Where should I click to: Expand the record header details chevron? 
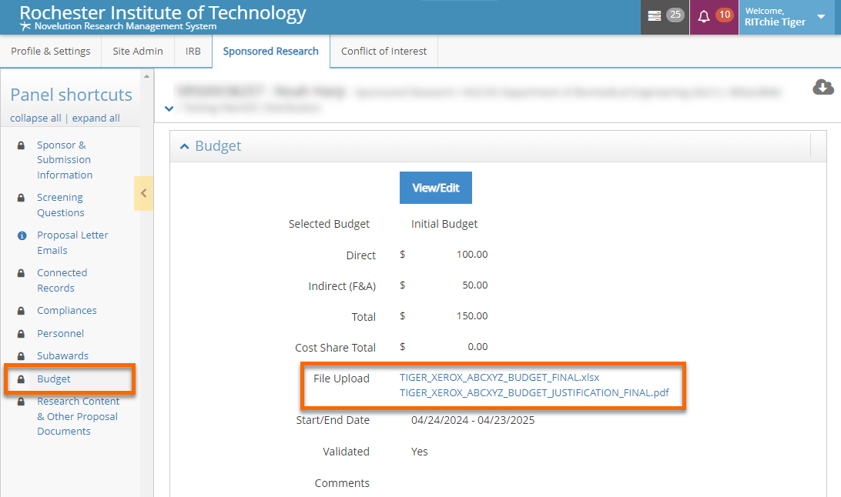[x=169, y=108]
